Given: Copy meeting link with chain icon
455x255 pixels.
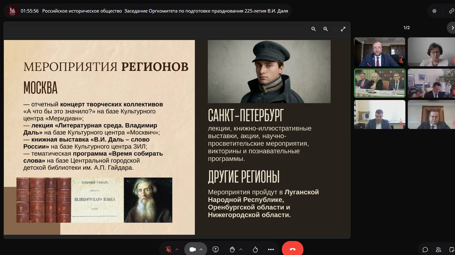Looking at the screenshot, I should tap(451, 11).
